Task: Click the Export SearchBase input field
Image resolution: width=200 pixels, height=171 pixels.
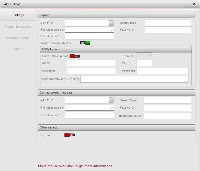Action: (x=168, y=23)
